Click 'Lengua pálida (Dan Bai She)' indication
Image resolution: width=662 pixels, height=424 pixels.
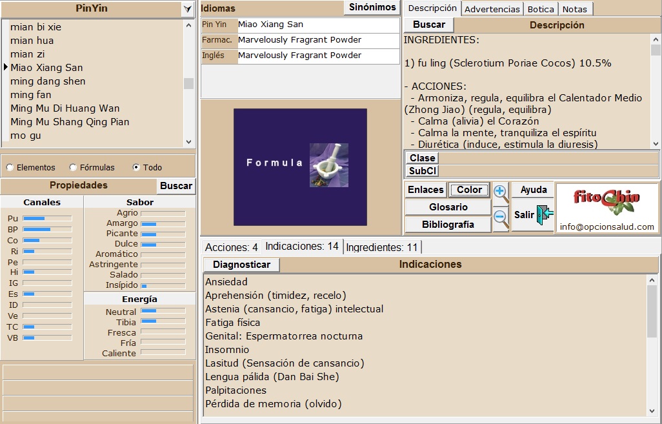click(x=272, y=377)
